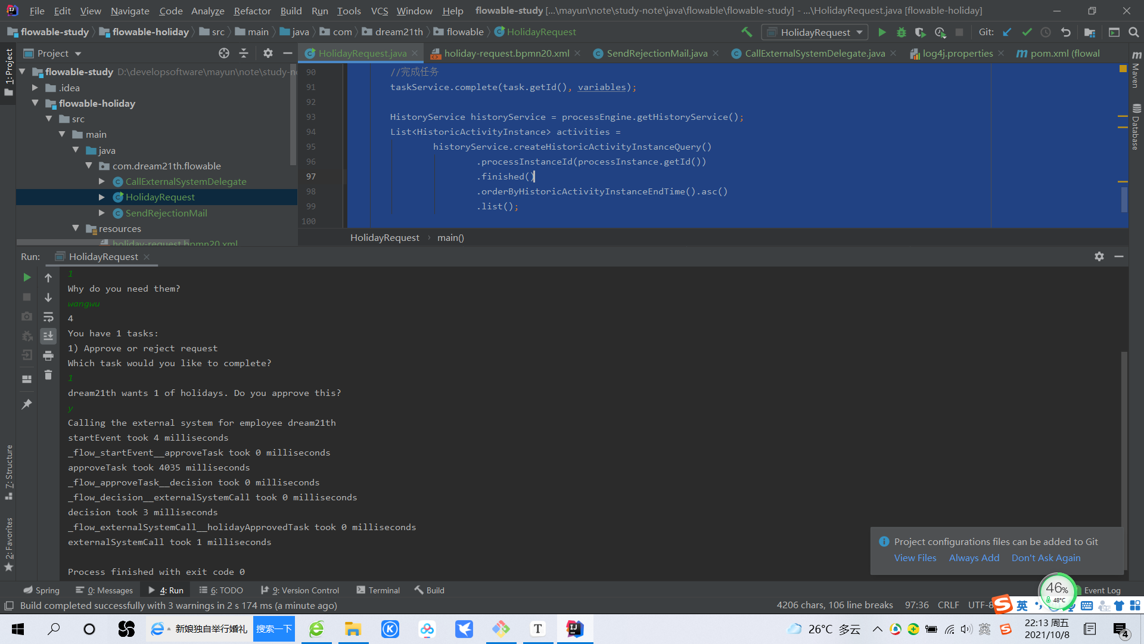Screen dimensions: 1144x644
Task: Click the Git update project arrow
Action: [x=1007, y=32]
